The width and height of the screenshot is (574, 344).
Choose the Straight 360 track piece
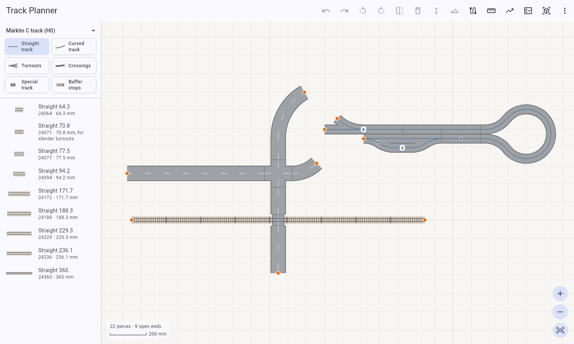point(51,273)
